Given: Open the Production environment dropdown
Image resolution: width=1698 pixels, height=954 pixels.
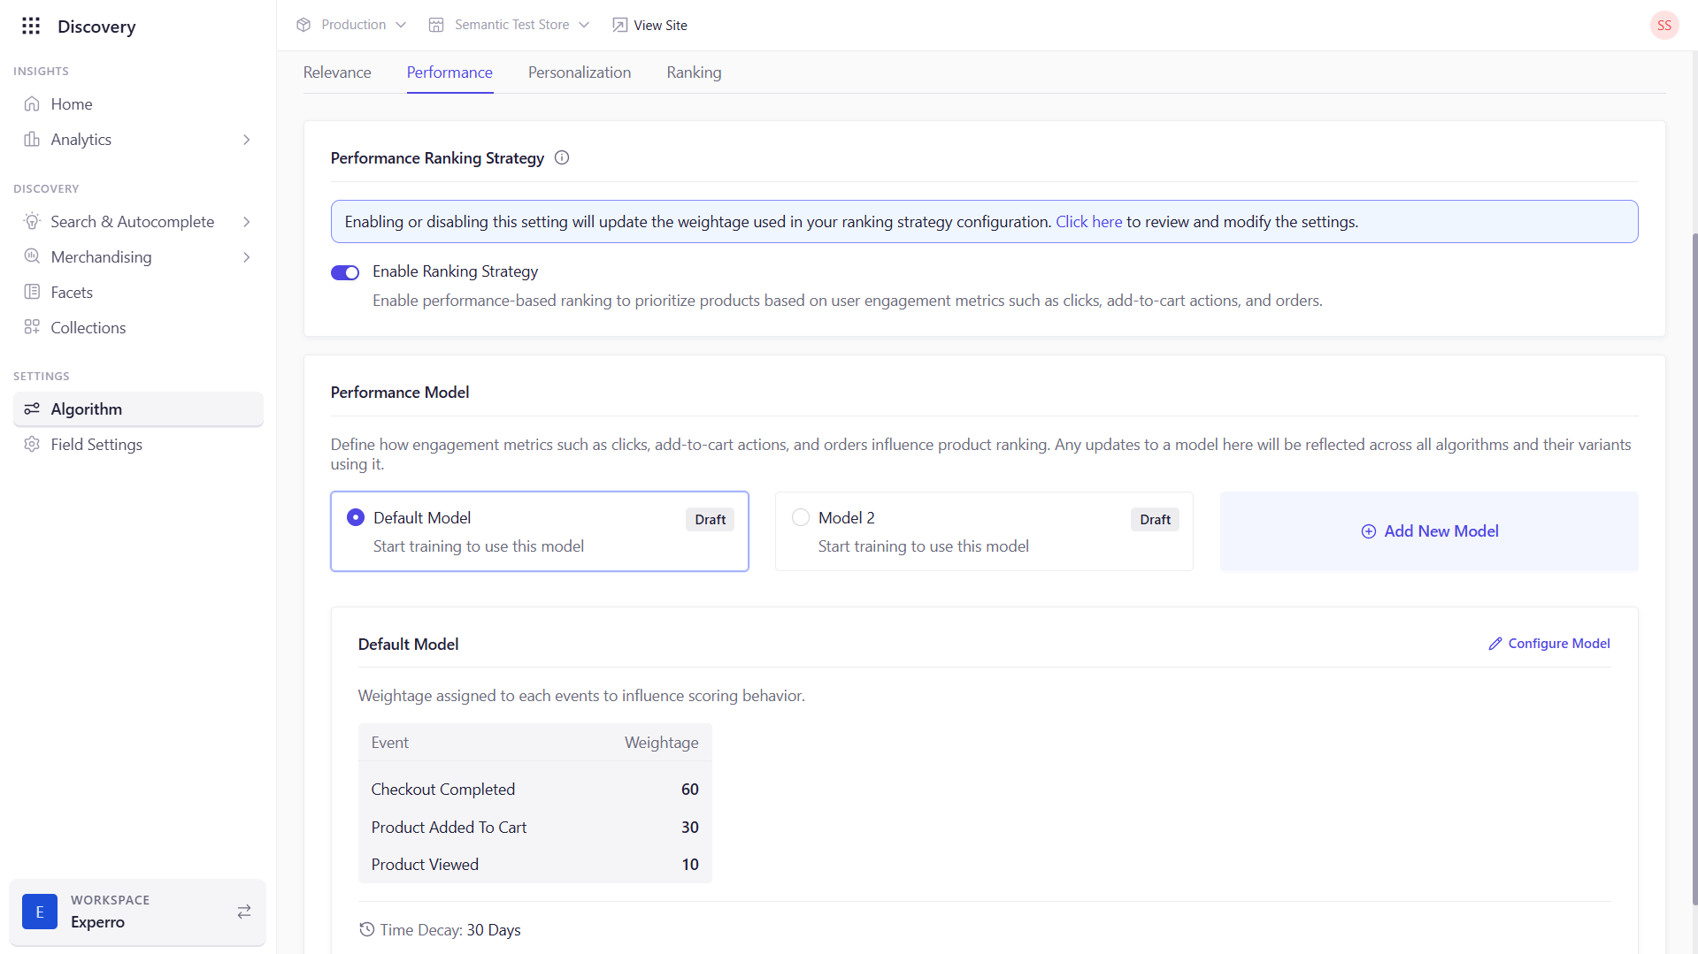Looking at the screenshot, I should click(x=352, y=25).
